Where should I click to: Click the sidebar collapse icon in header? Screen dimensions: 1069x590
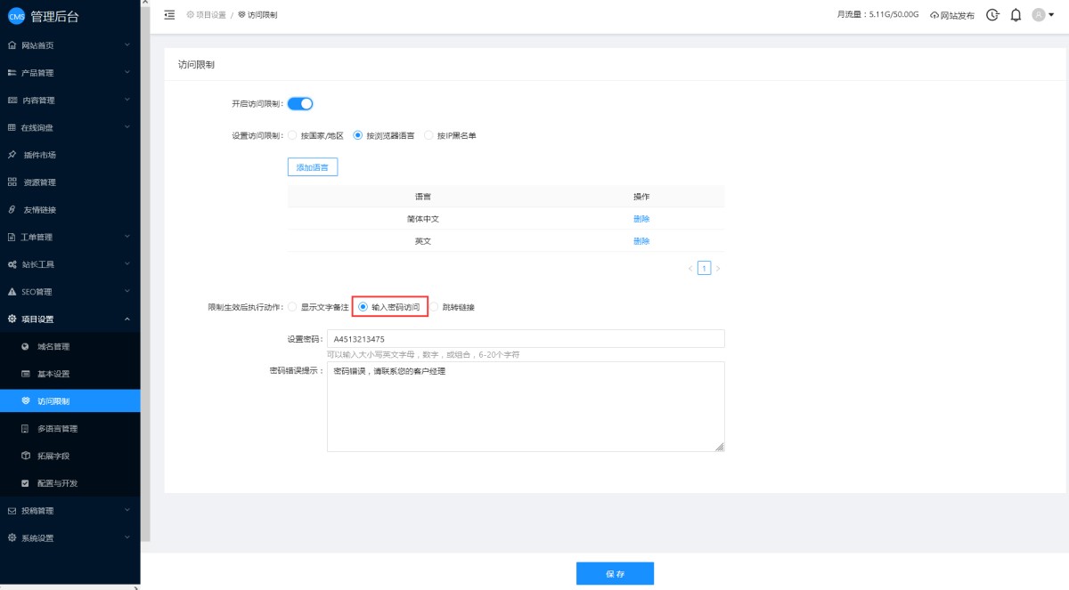pyautogui.click(x=169, y=15)
